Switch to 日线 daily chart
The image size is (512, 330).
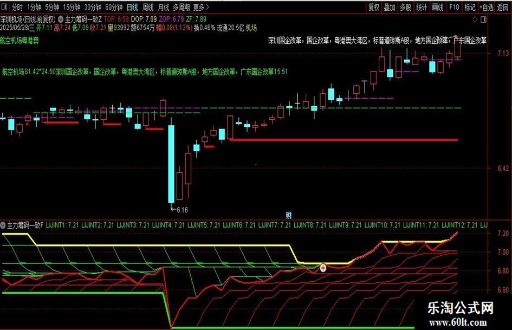132,7
